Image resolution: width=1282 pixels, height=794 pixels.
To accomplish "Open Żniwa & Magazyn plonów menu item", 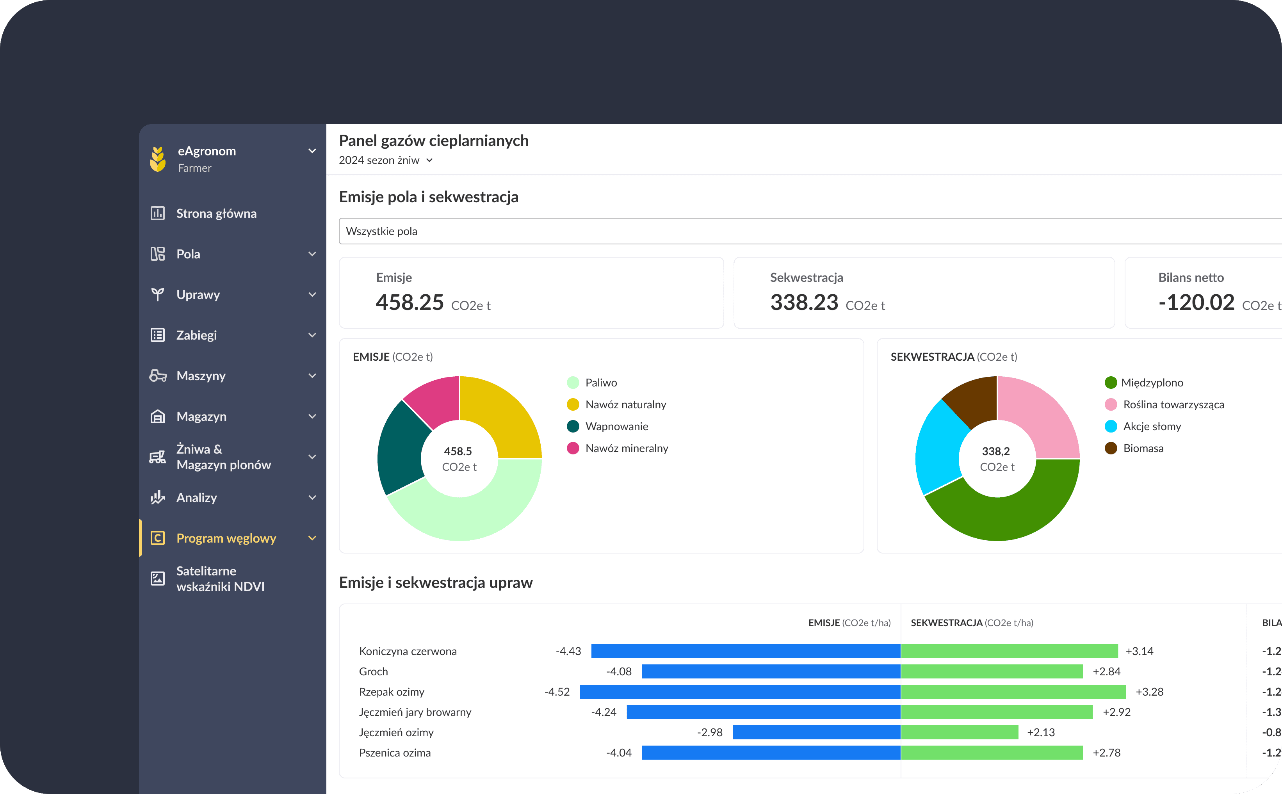I will [x=223, y=457].
